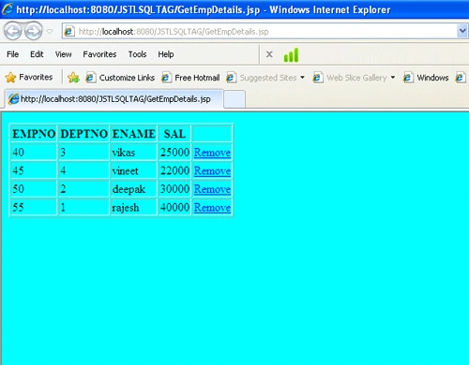Open the Tools menu

point(137,54)
